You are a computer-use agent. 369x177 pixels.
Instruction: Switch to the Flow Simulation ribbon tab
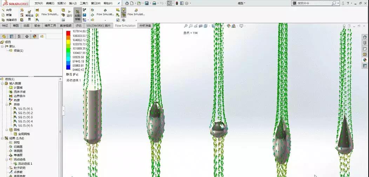coord(125,26)
